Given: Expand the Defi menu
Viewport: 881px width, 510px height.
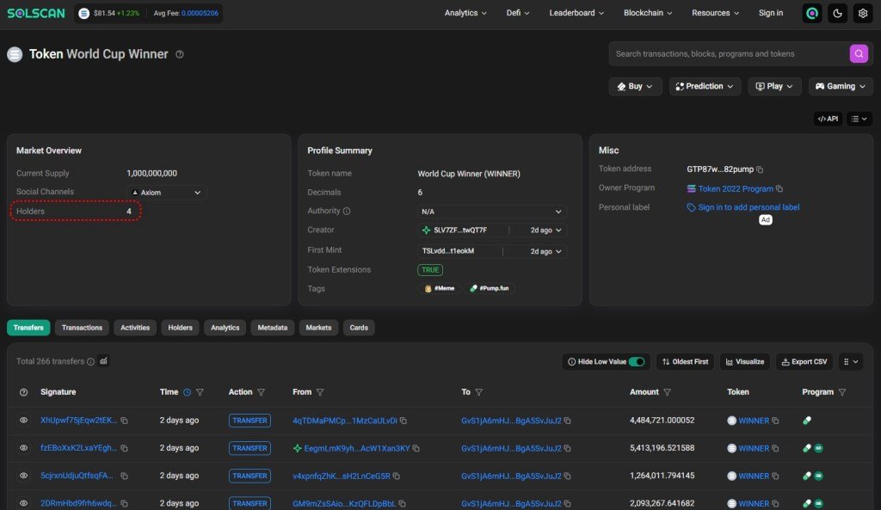Looking at the screenshot, I should coord(517,13).
